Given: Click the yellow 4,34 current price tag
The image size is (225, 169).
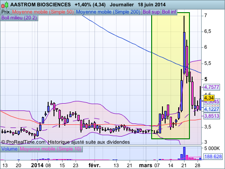Looking at the screenshot, I should [209, 98].
